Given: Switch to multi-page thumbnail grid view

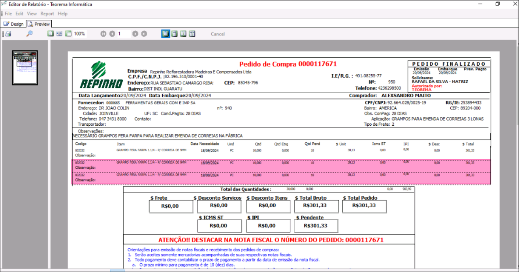Looking at the screenshot, I should 192,34.
